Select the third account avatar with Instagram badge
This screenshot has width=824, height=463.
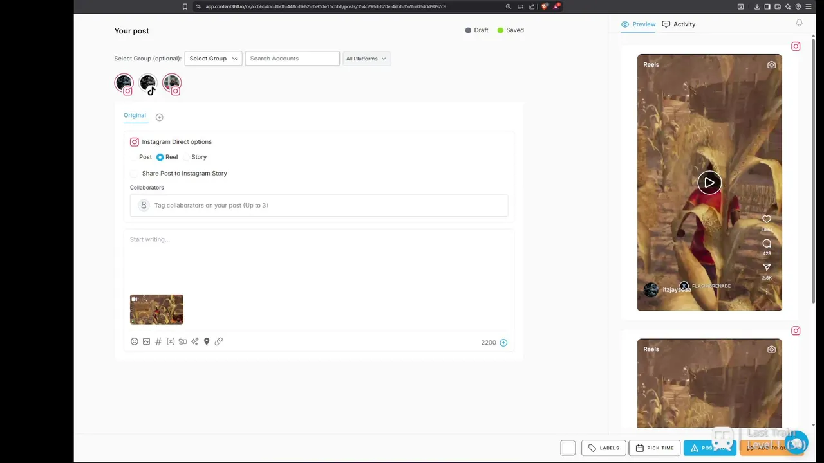(x=171, y=83)
